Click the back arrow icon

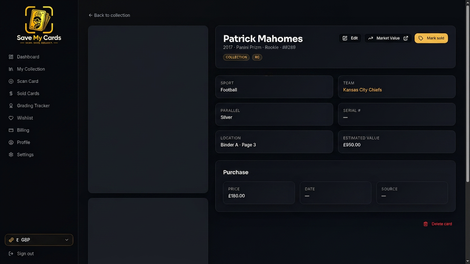(91, 15)
